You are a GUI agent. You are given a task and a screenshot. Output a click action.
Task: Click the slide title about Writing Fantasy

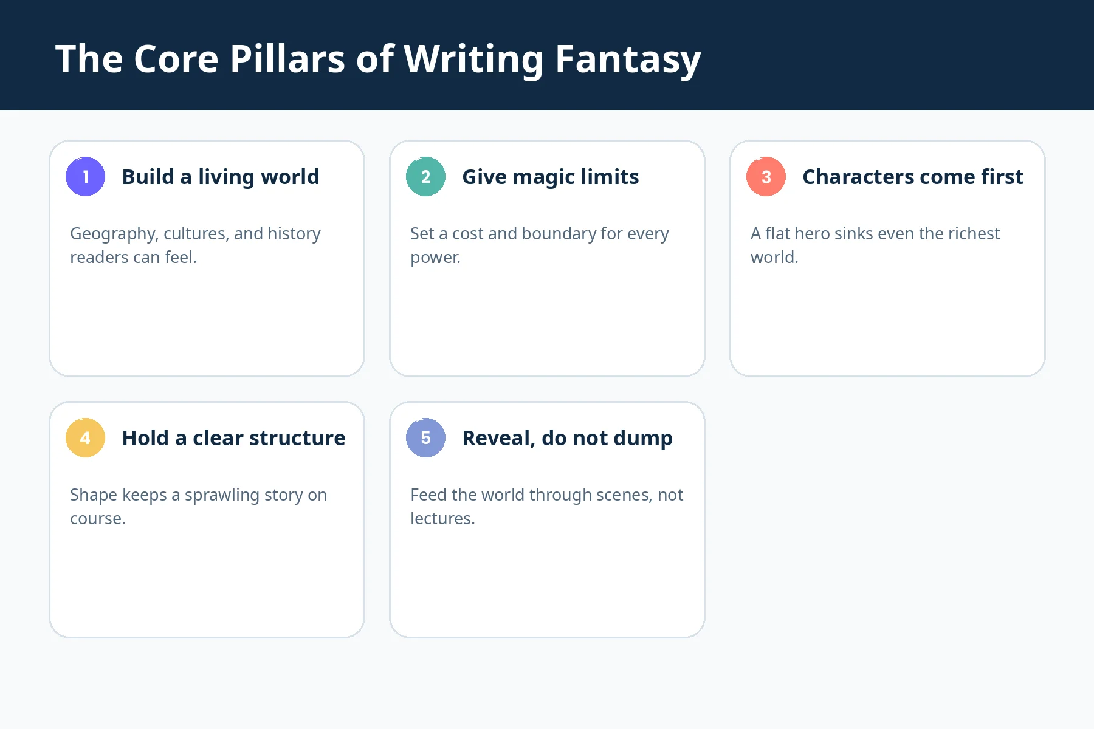(378, 59)
